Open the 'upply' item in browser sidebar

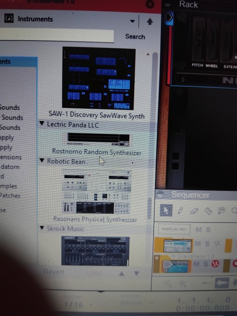(x=7, y=138)
